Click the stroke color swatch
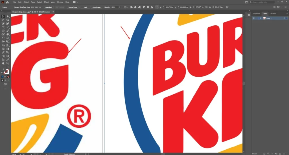Screen dimensions: 289x155 click(6, 72)
